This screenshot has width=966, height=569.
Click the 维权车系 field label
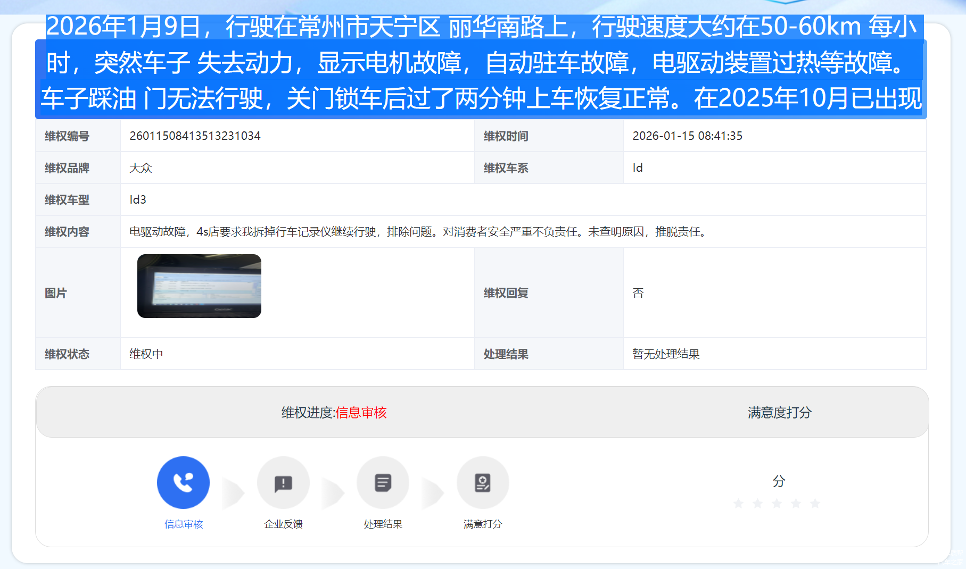tap(506, 168)
